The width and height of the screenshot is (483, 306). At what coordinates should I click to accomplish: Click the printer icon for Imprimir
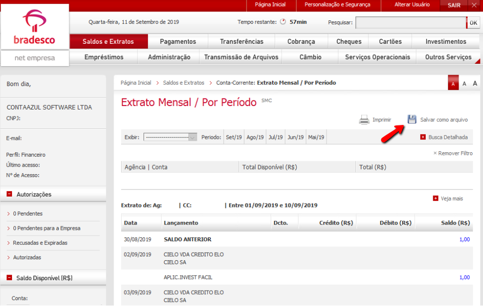[x=364, y=120]
